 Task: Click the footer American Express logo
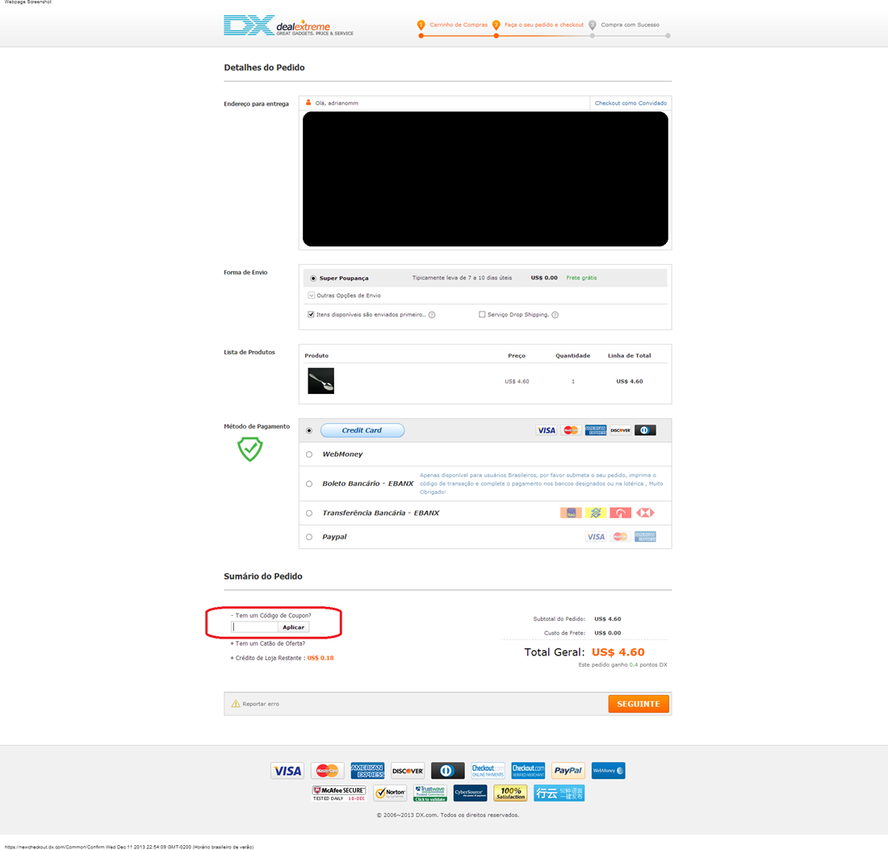click(x=367, y=771)
